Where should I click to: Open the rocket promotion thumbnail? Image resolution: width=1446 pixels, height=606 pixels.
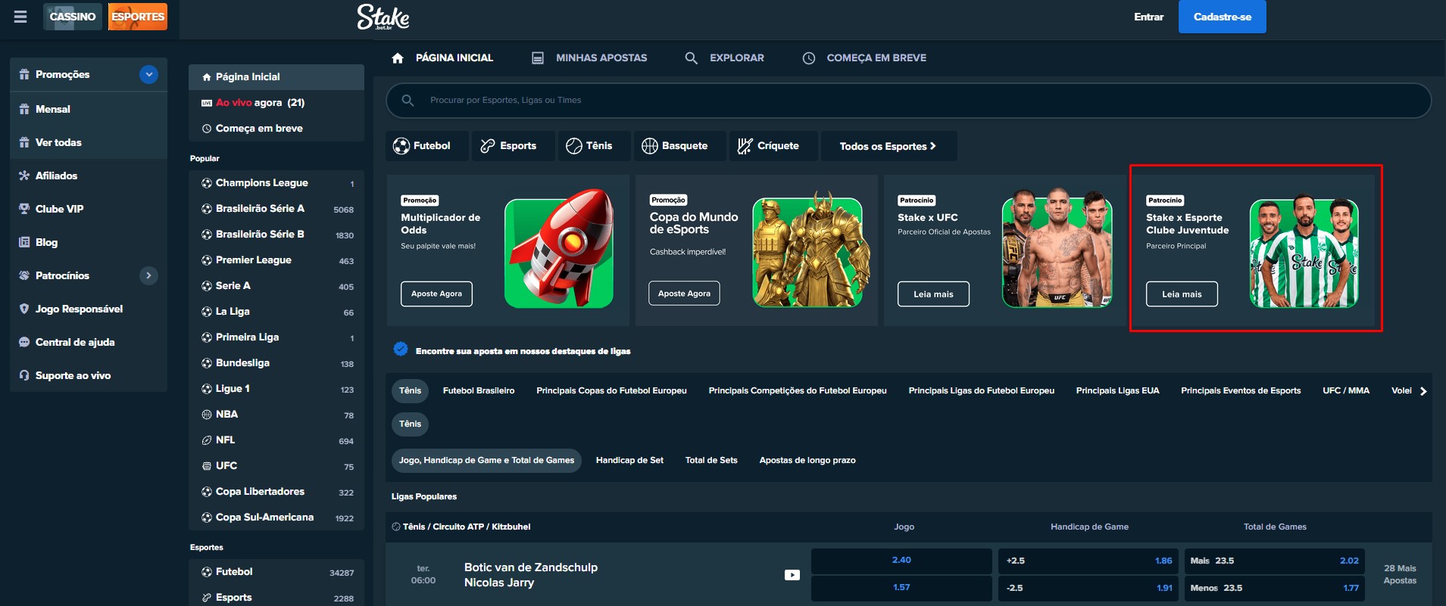[x=559, y=250]
